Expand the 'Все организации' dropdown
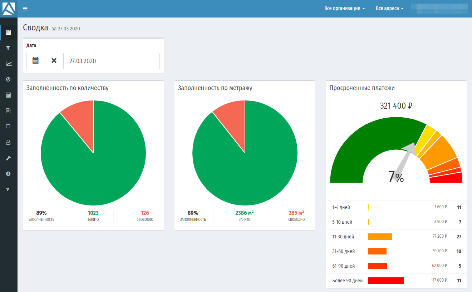 tap(344, 9)
